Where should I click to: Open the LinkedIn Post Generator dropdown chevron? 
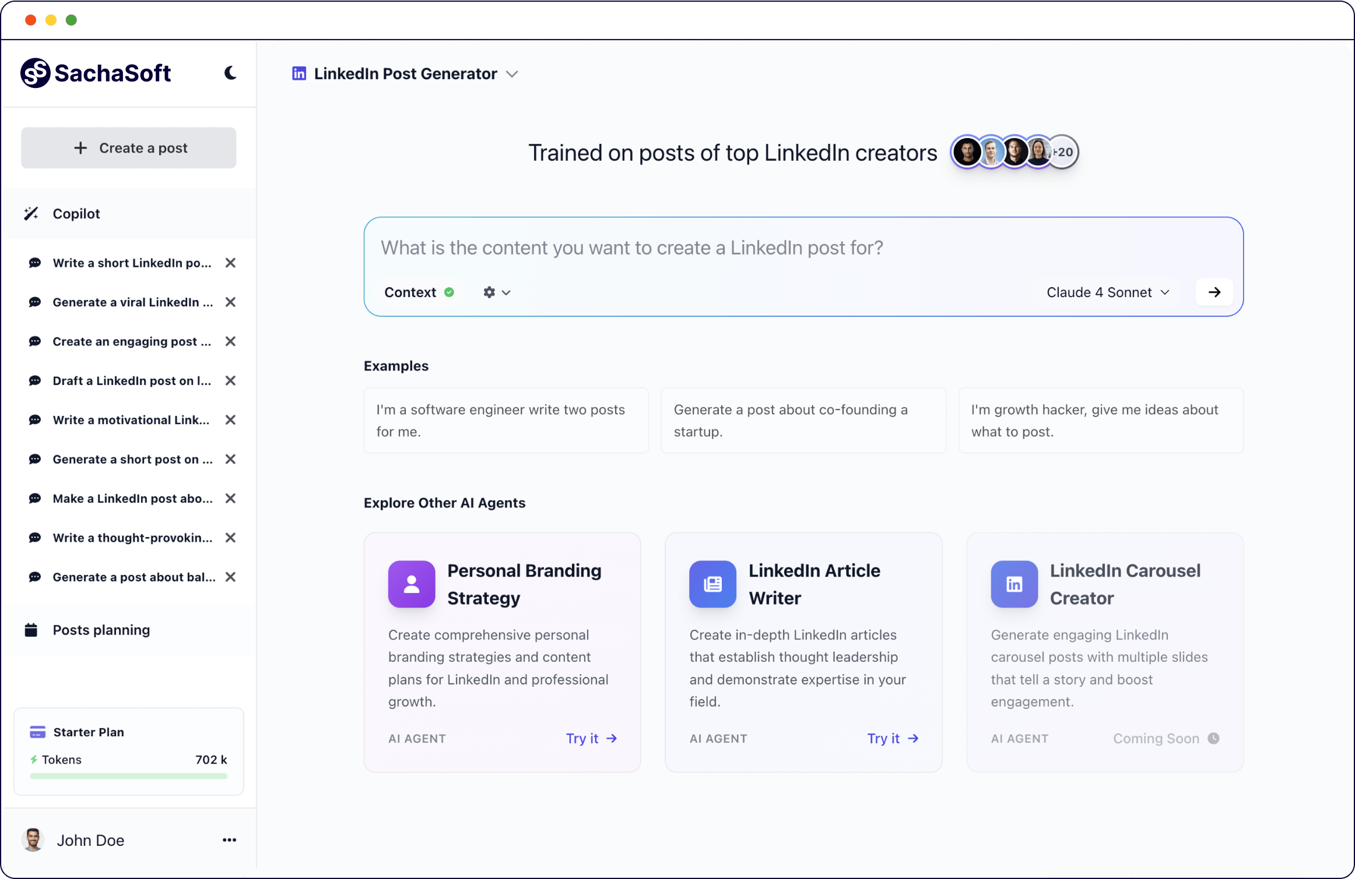[512, 74]
